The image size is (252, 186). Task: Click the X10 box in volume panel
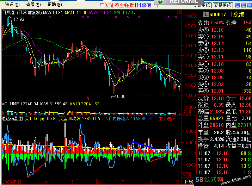pos(186,111)
